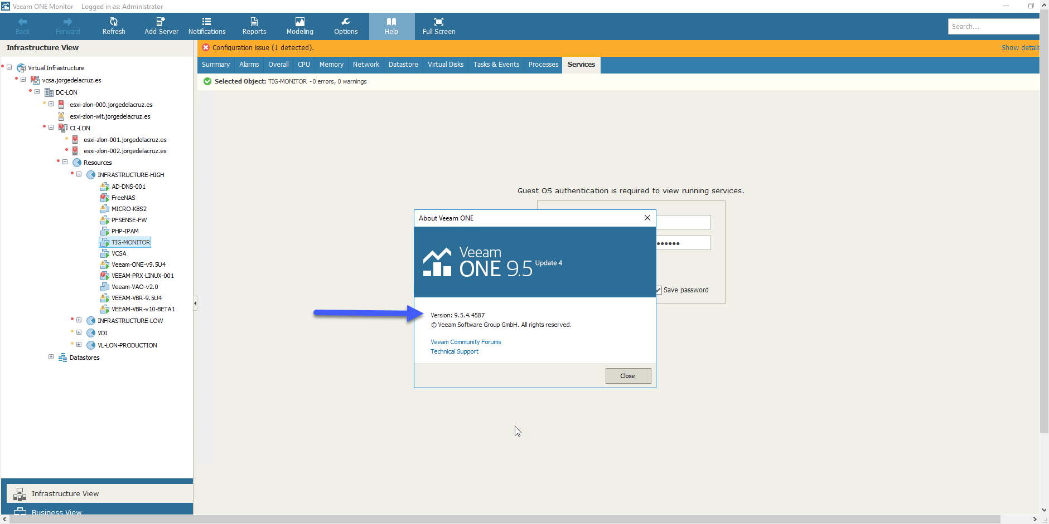Go Forward using the arrow icon
Screen dimensions: 1049x524
tap(67, 22)
